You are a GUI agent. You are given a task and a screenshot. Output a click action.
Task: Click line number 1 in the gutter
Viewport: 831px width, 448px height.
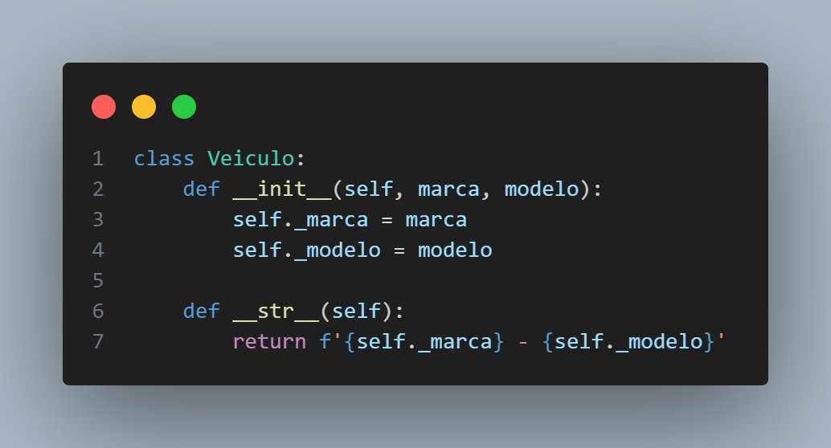pyautogui.click(x=98, y=159)
